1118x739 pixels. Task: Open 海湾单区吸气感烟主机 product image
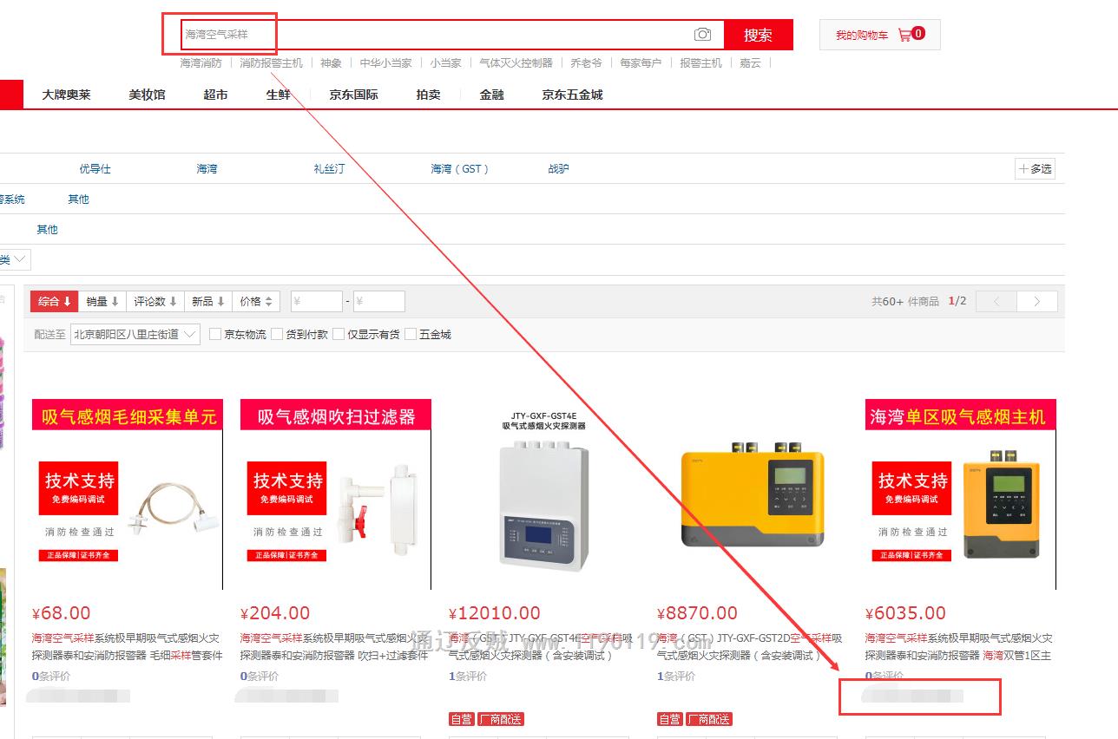coord(961,494)
